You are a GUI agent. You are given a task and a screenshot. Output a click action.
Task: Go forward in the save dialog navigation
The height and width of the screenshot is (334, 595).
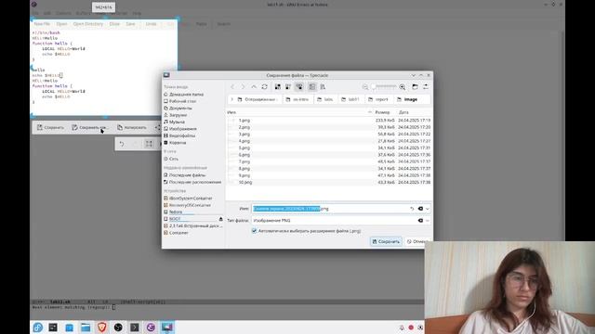pyautogui.click(x=244, y=86)
